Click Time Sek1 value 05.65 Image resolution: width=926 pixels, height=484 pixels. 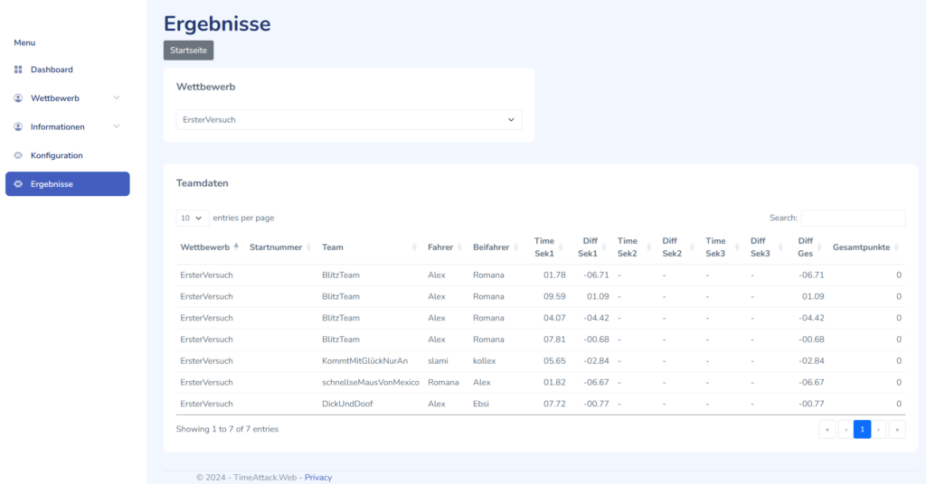tap(554, 361)
